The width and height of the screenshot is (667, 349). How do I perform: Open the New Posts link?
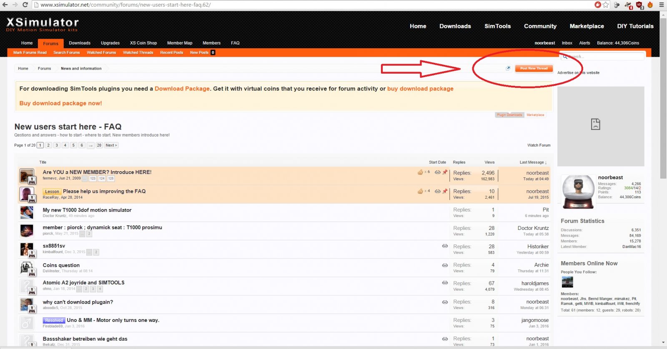point(199,52)
